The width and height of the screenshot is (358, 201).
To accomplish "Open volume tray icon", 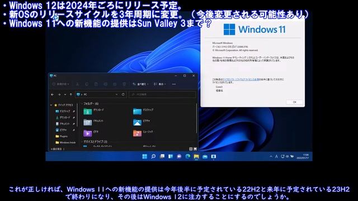I will point(287,156).
